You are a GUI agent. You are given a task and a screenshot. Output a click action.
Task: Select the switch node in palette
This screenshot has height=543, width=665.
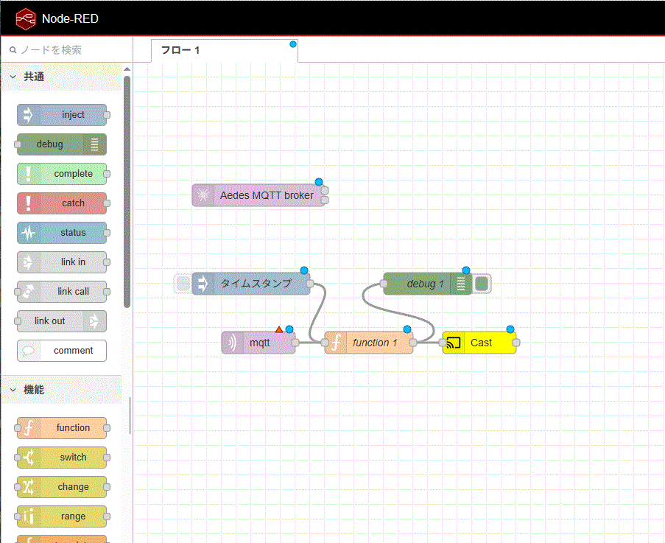coord(63,458)
